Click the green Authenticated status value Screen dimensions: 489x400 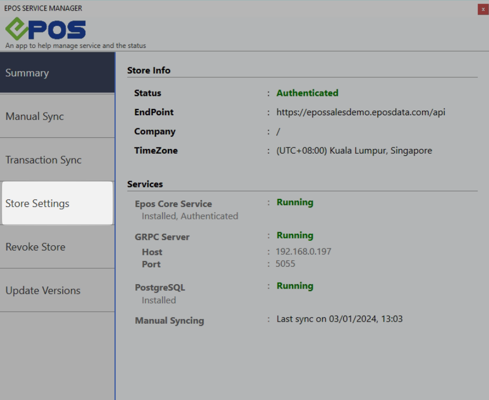tap(307, 93)
